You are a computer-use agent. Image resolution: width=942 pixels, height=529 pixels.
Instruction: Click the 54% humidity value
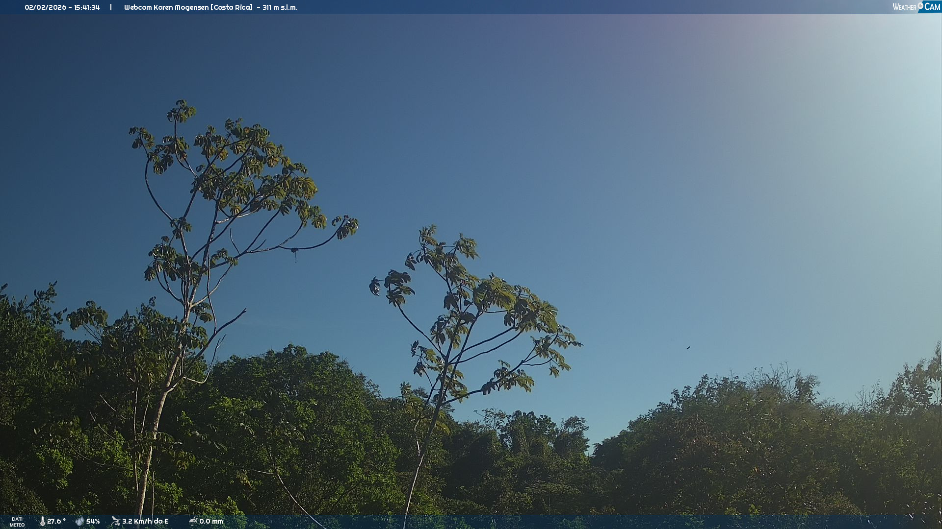pyautogui.click(x=93, y=521)
